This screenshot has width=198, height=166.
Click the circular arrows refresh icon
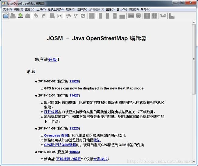tap(83, 16)
